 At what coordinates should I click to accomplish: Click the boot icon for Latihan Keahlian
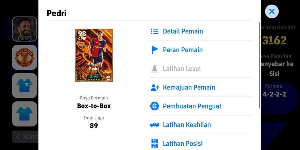[x=155, y=125]
